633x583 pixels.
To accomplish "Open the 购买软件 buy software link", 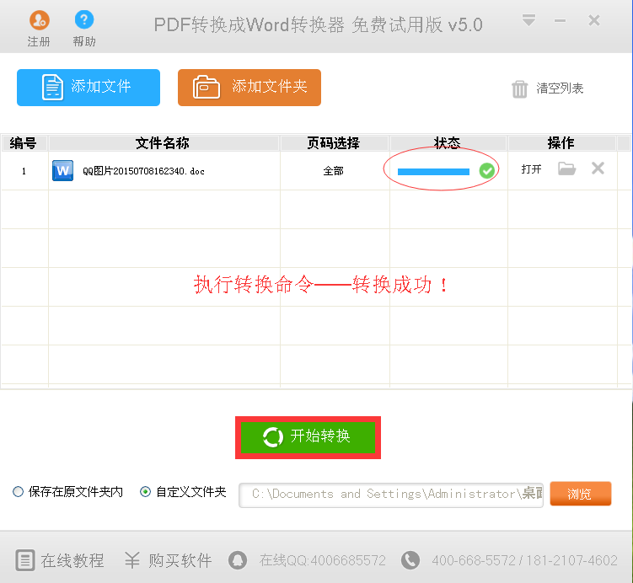I will (180, 560).
